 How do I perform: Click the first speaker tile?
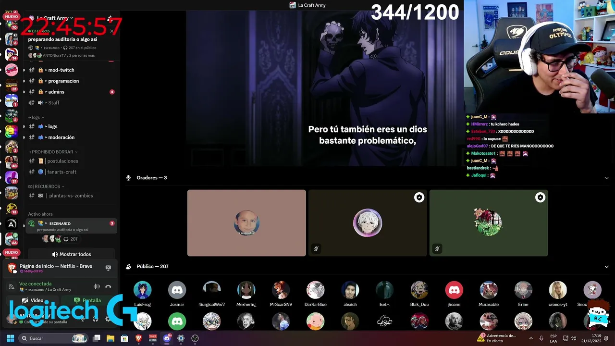[x=246, y=223]
